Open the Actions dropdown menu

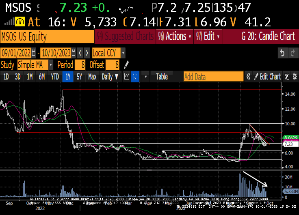pyautogui.click(x=174, y=36)
